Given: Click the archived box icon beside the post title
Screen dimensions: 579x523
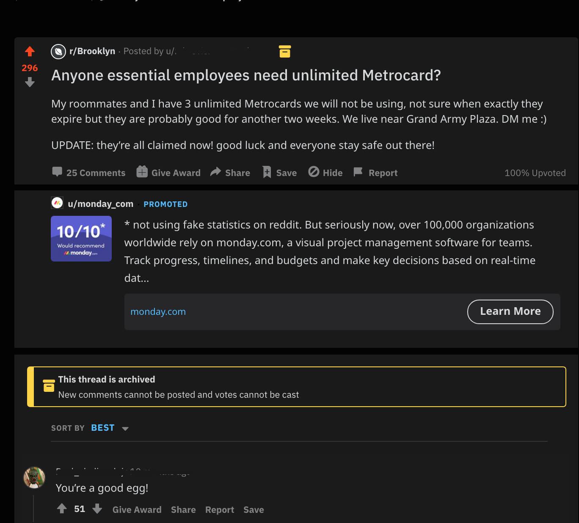Looking at the screenshot, I should coord(284,51).
